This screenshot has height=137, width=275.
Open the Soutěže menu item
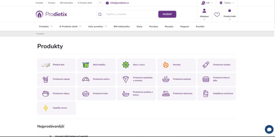point(200,26)
